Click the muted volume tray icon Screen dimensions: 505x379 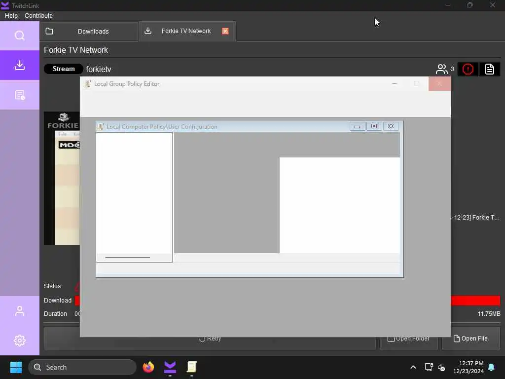441,367
